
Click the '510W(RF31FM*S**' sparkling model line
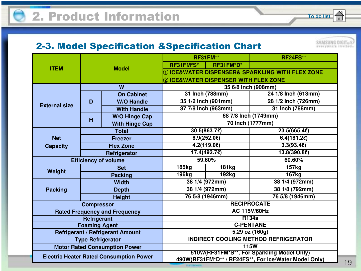(250, 253)
